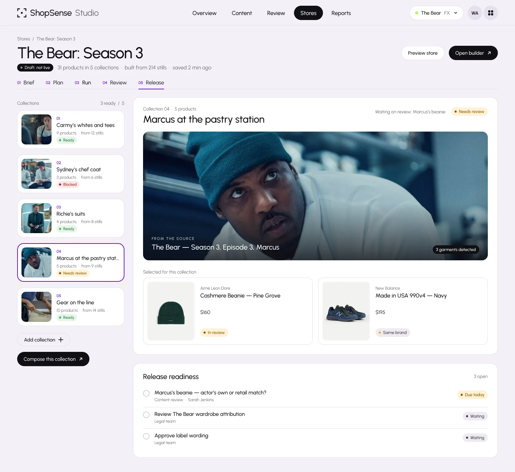Click the Same brand tag on sneaker
Viewport: 515px width, 472px height.
(x=393, y=333)
